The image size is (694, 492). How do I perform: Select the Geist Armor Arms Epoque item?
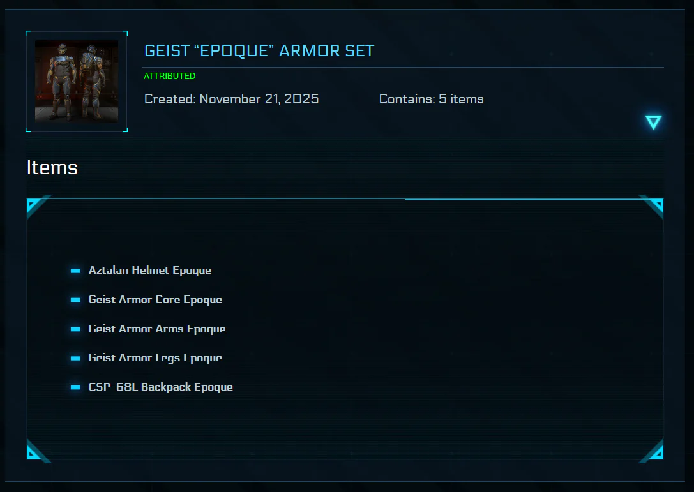(x=157, y=329)
